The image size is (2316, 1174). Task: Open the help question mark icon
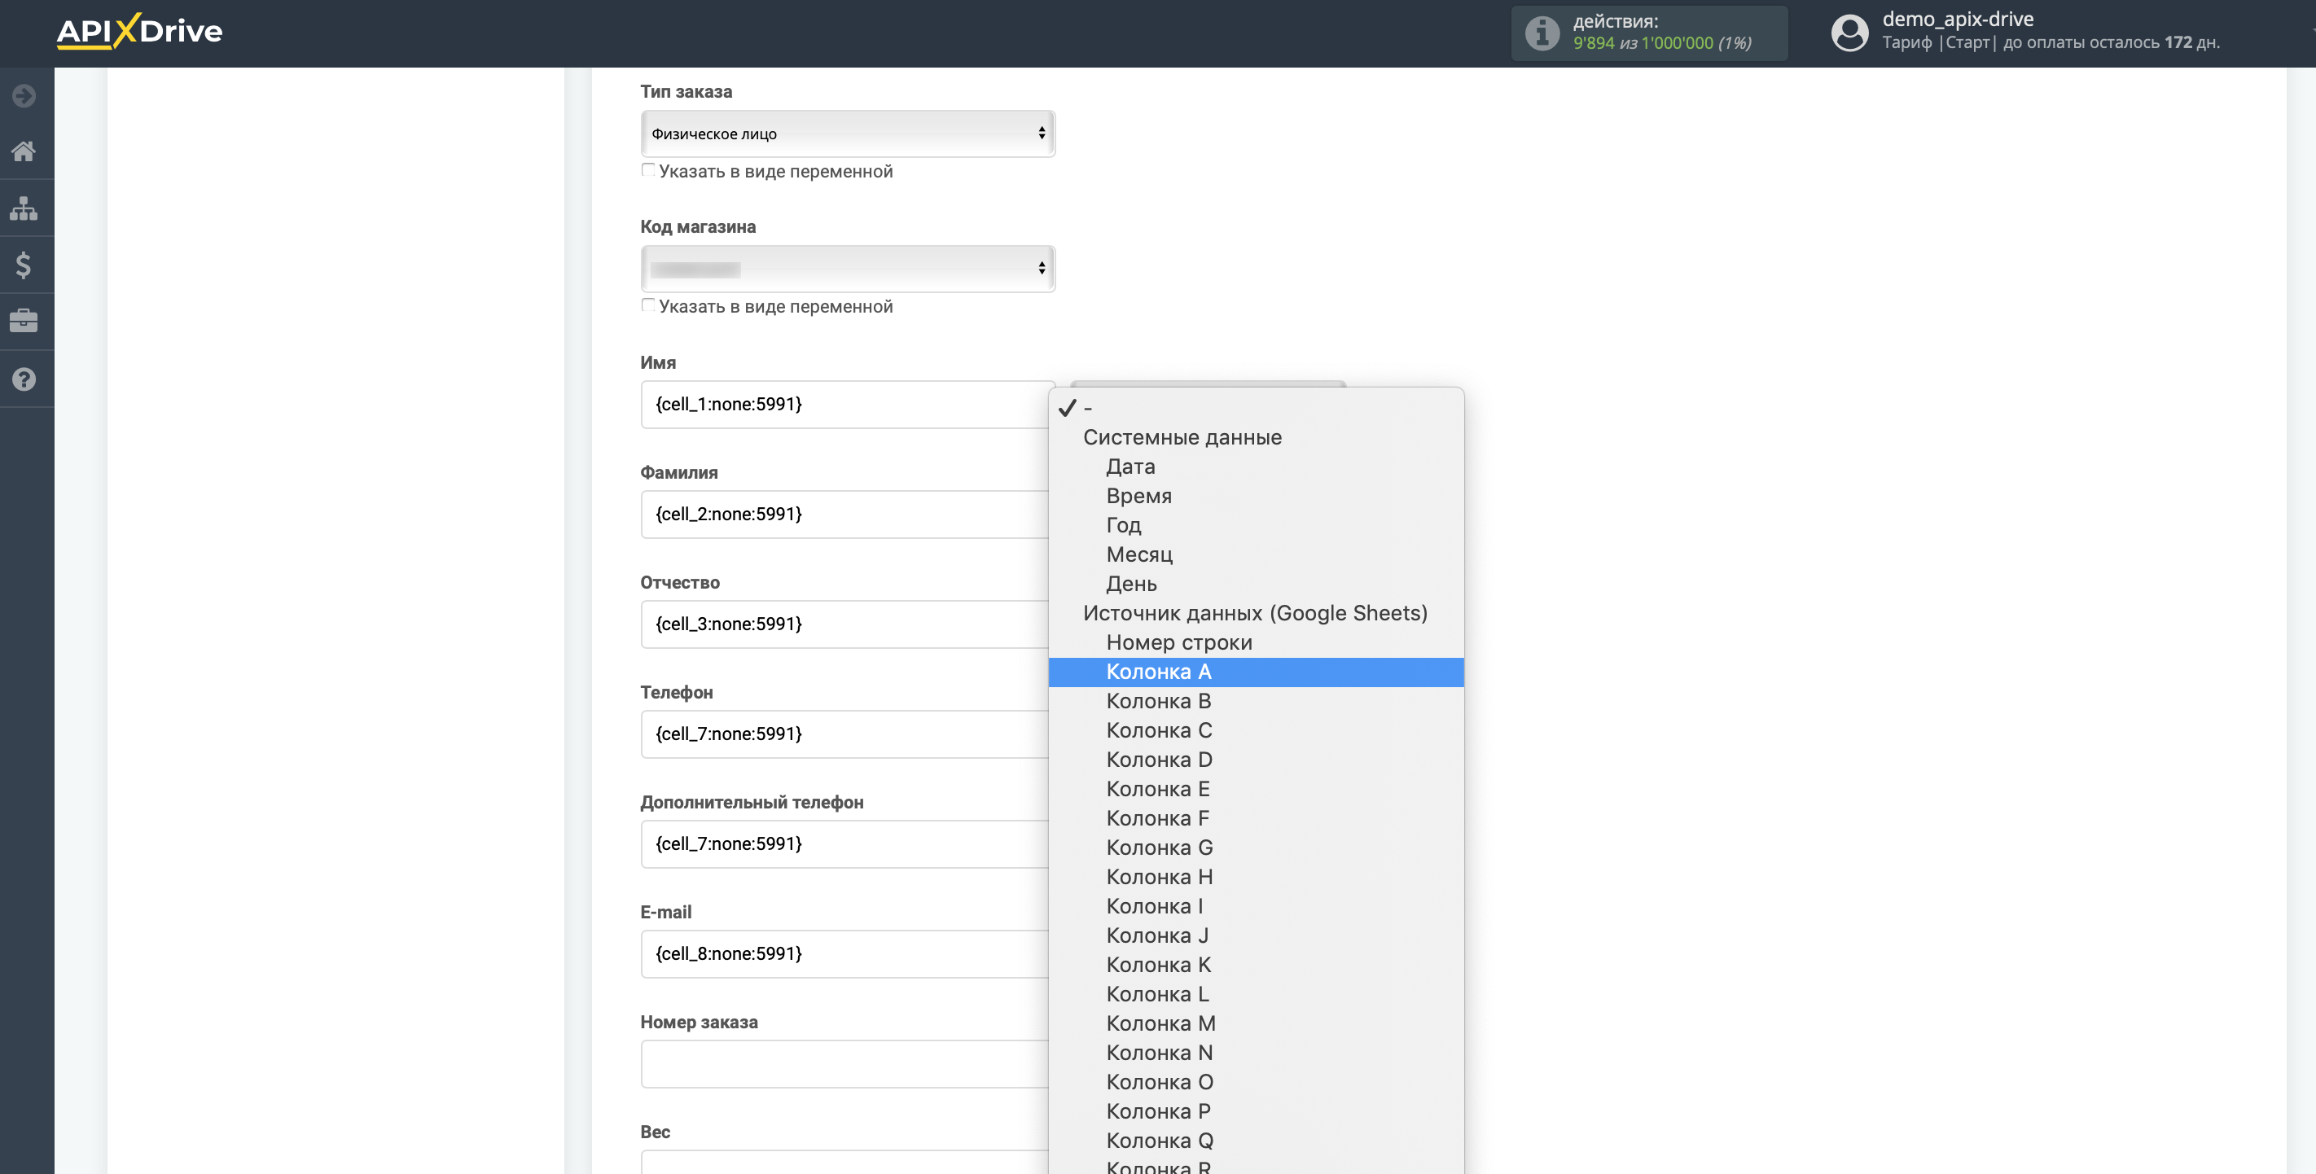point(24,379)
